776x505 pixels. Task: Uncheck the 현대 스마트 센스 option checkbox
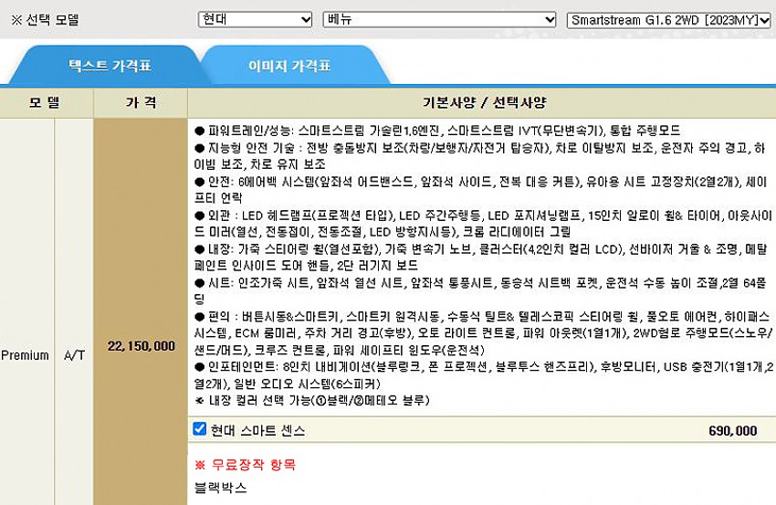pos(200,429)
